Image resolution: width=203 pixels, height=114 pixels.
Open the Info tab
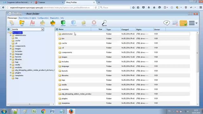[62, 18]
